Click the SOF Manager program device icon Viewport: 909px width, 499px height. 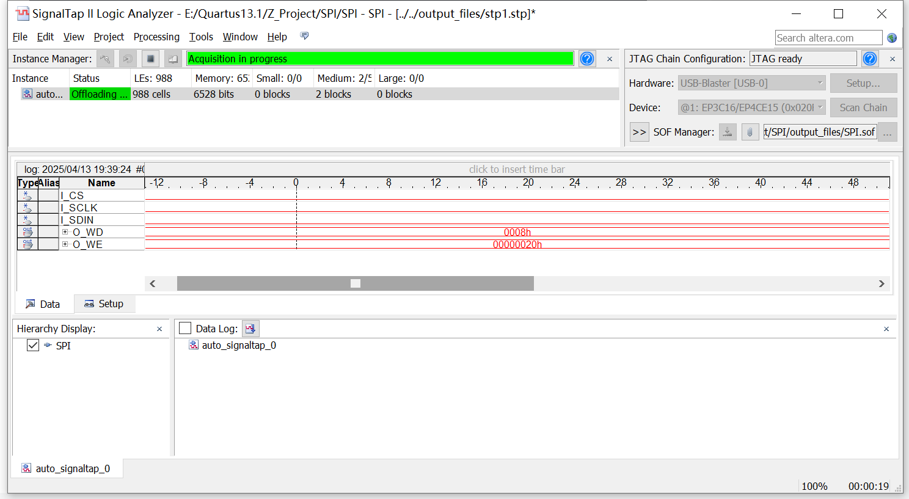pos(728,132)
